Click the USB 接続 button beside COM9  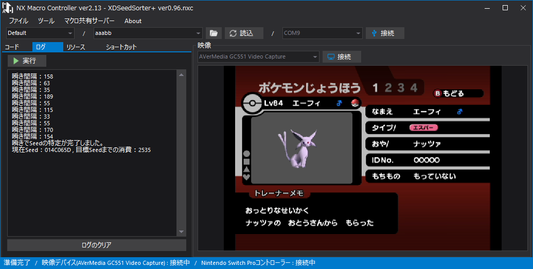(x=385, y=33)
